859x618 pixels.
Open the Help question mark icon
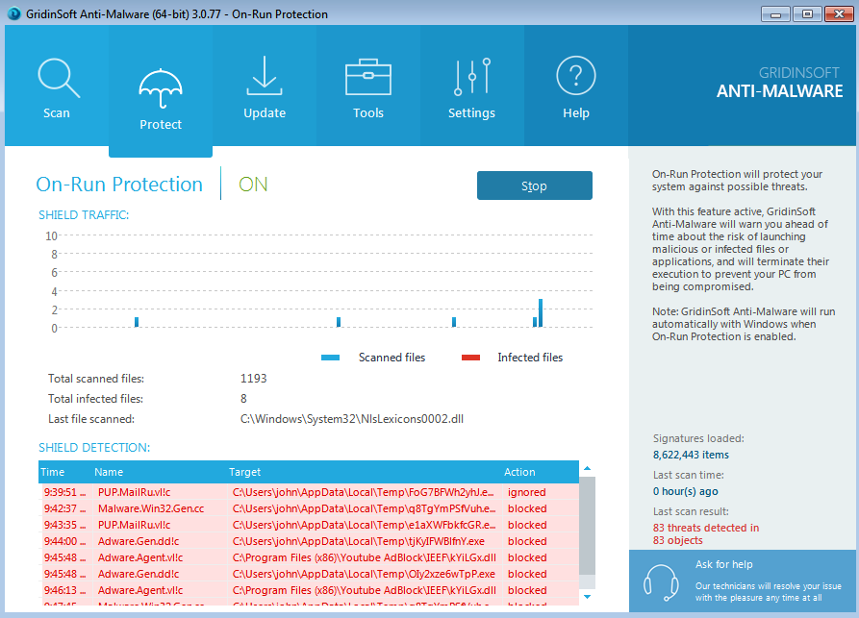pos(576,77)
